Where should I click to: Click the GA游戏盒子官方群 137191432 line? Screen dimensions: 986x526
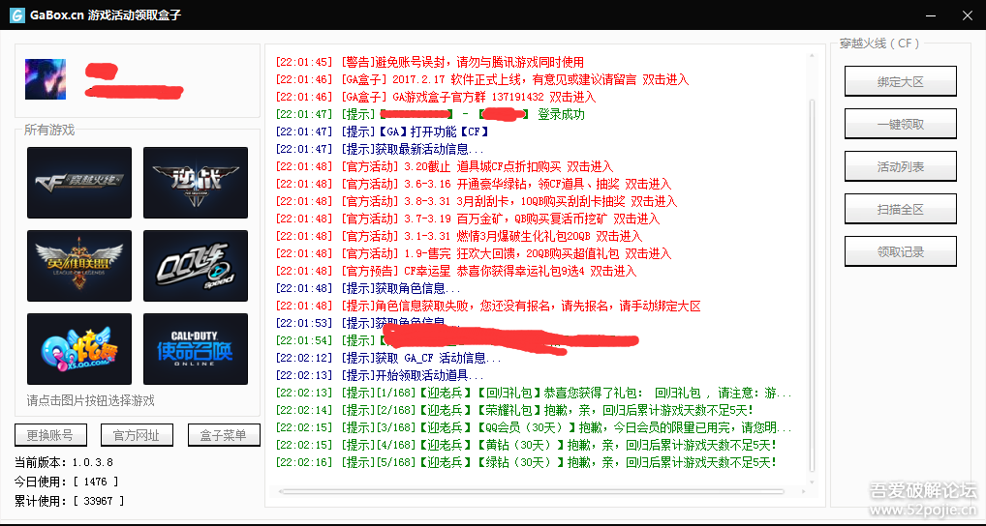coord(435,98)
